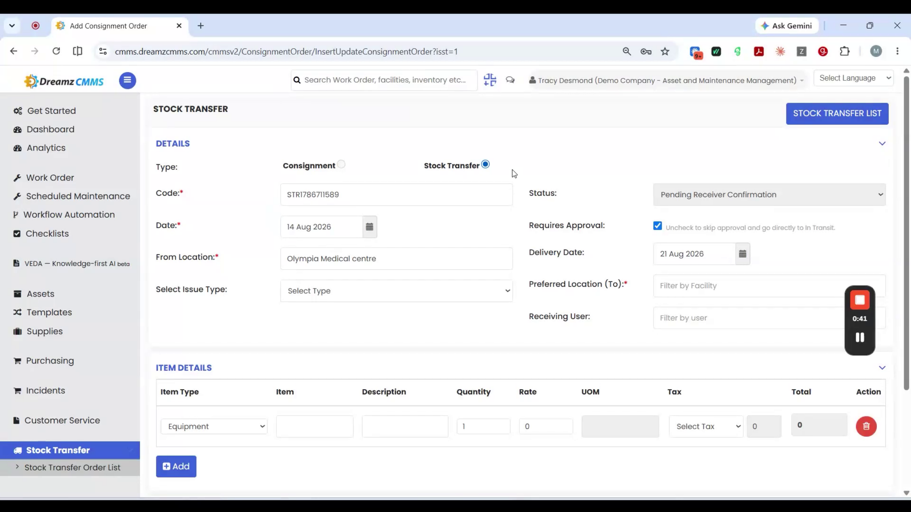Open the Adobe Acrobat extension
911x512 pixels.
tap(759, 51)
